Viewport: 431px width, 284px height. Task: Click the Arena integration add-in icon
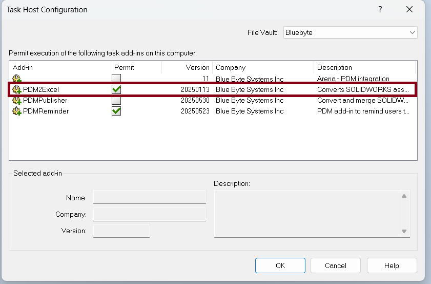[x=17, y=78]
